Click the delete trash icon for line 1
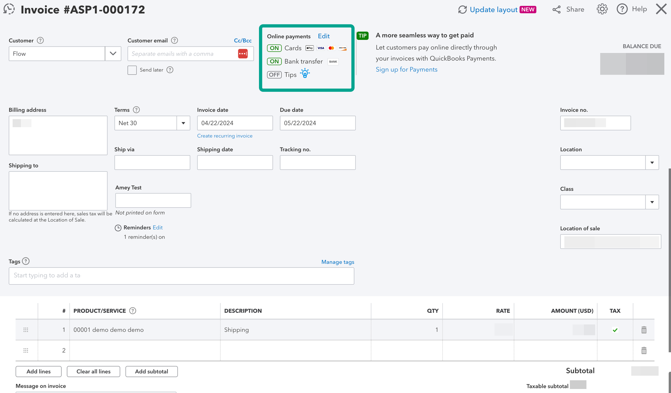671x393 pixels. [x=644, y=330]
